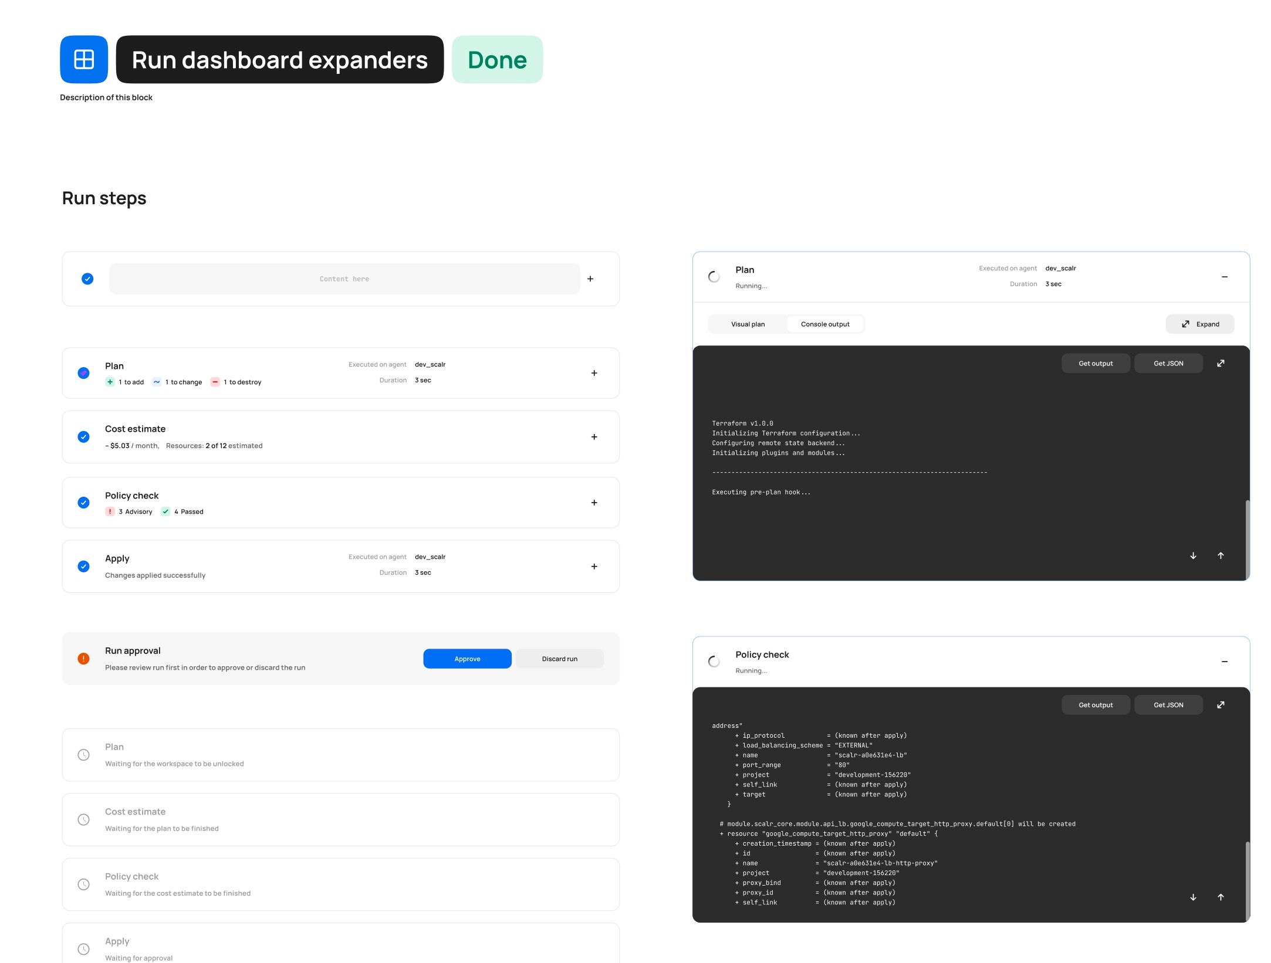Click scroll-up arrow in Plan console
Viewport: 1271px width, 963px height.
click(1221, 555)
